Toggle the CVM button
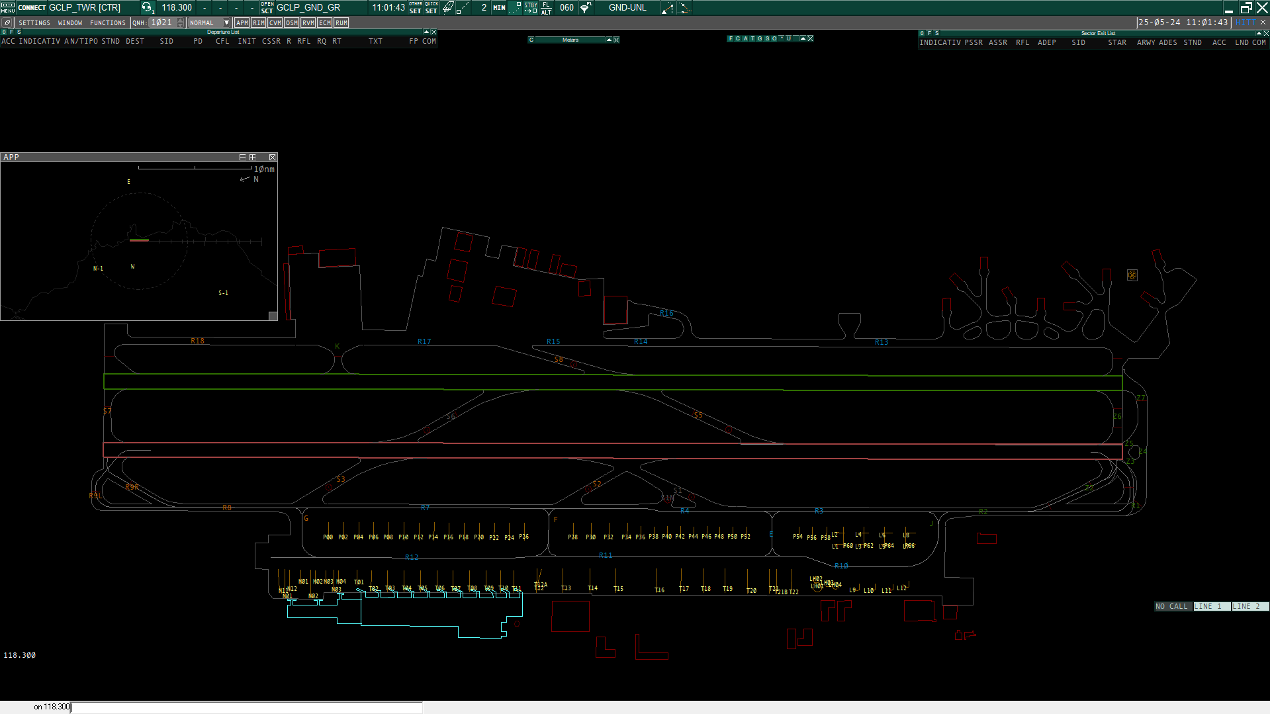This screenshot has height=714, width=1270. pyautogui.click(x=275, y=22)
